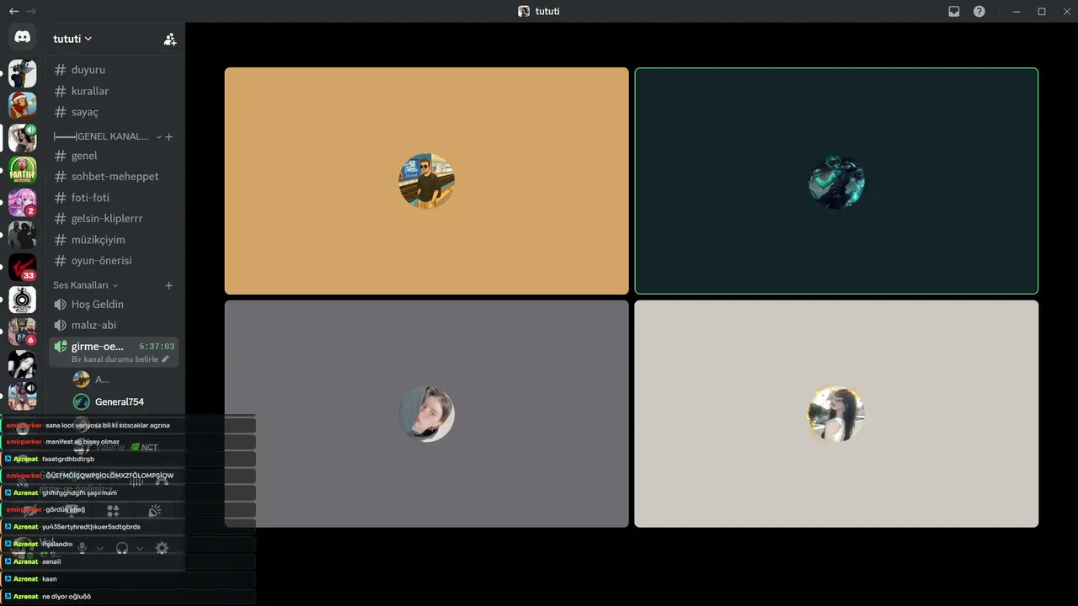Open the soundboard icon in voice panel

click(x=155, y=511)
